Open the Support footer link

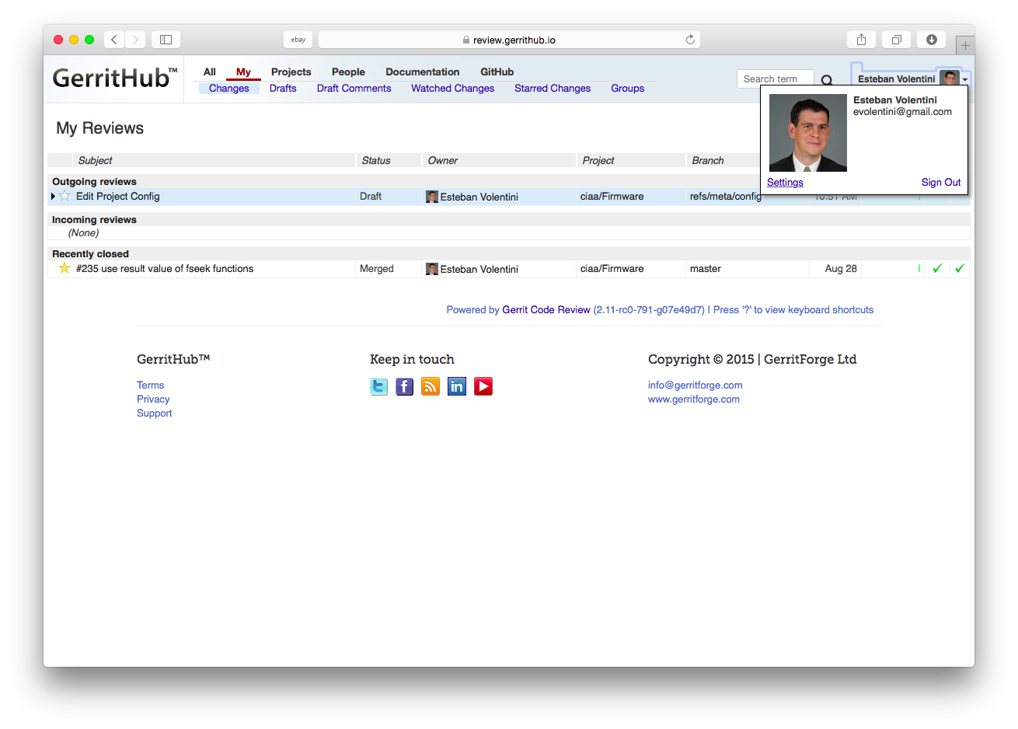[x=155, y=413]
